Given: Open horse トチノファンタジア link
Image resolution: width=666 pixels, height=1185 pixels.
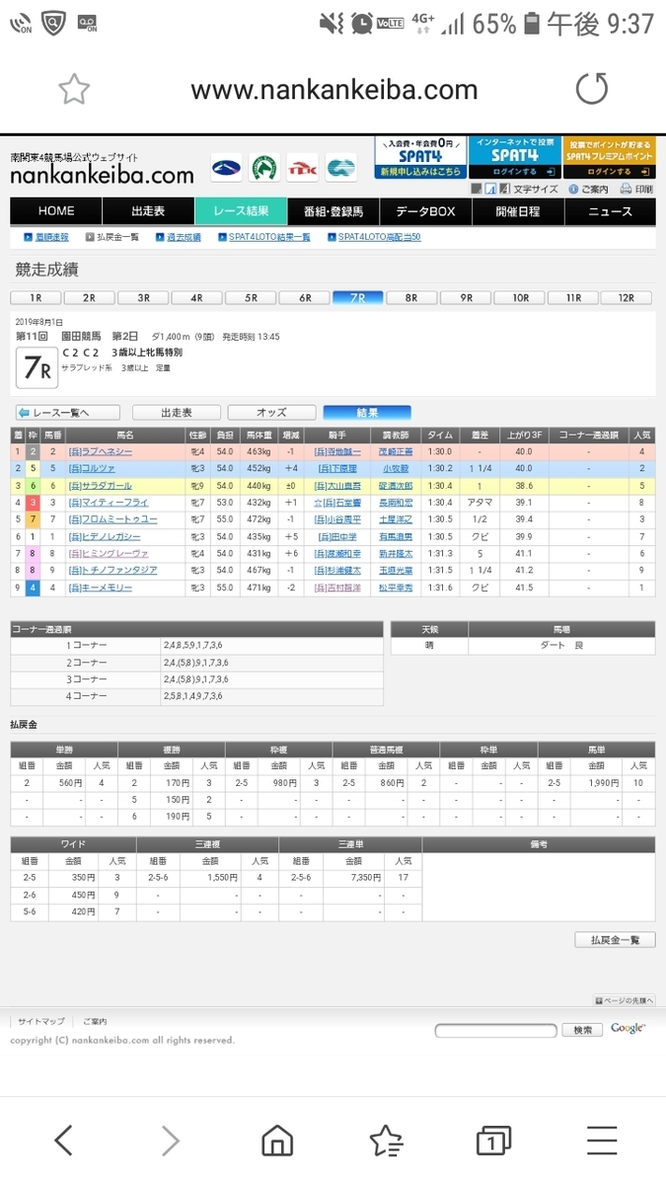Looking at the screenshot, I should [111, 571].
